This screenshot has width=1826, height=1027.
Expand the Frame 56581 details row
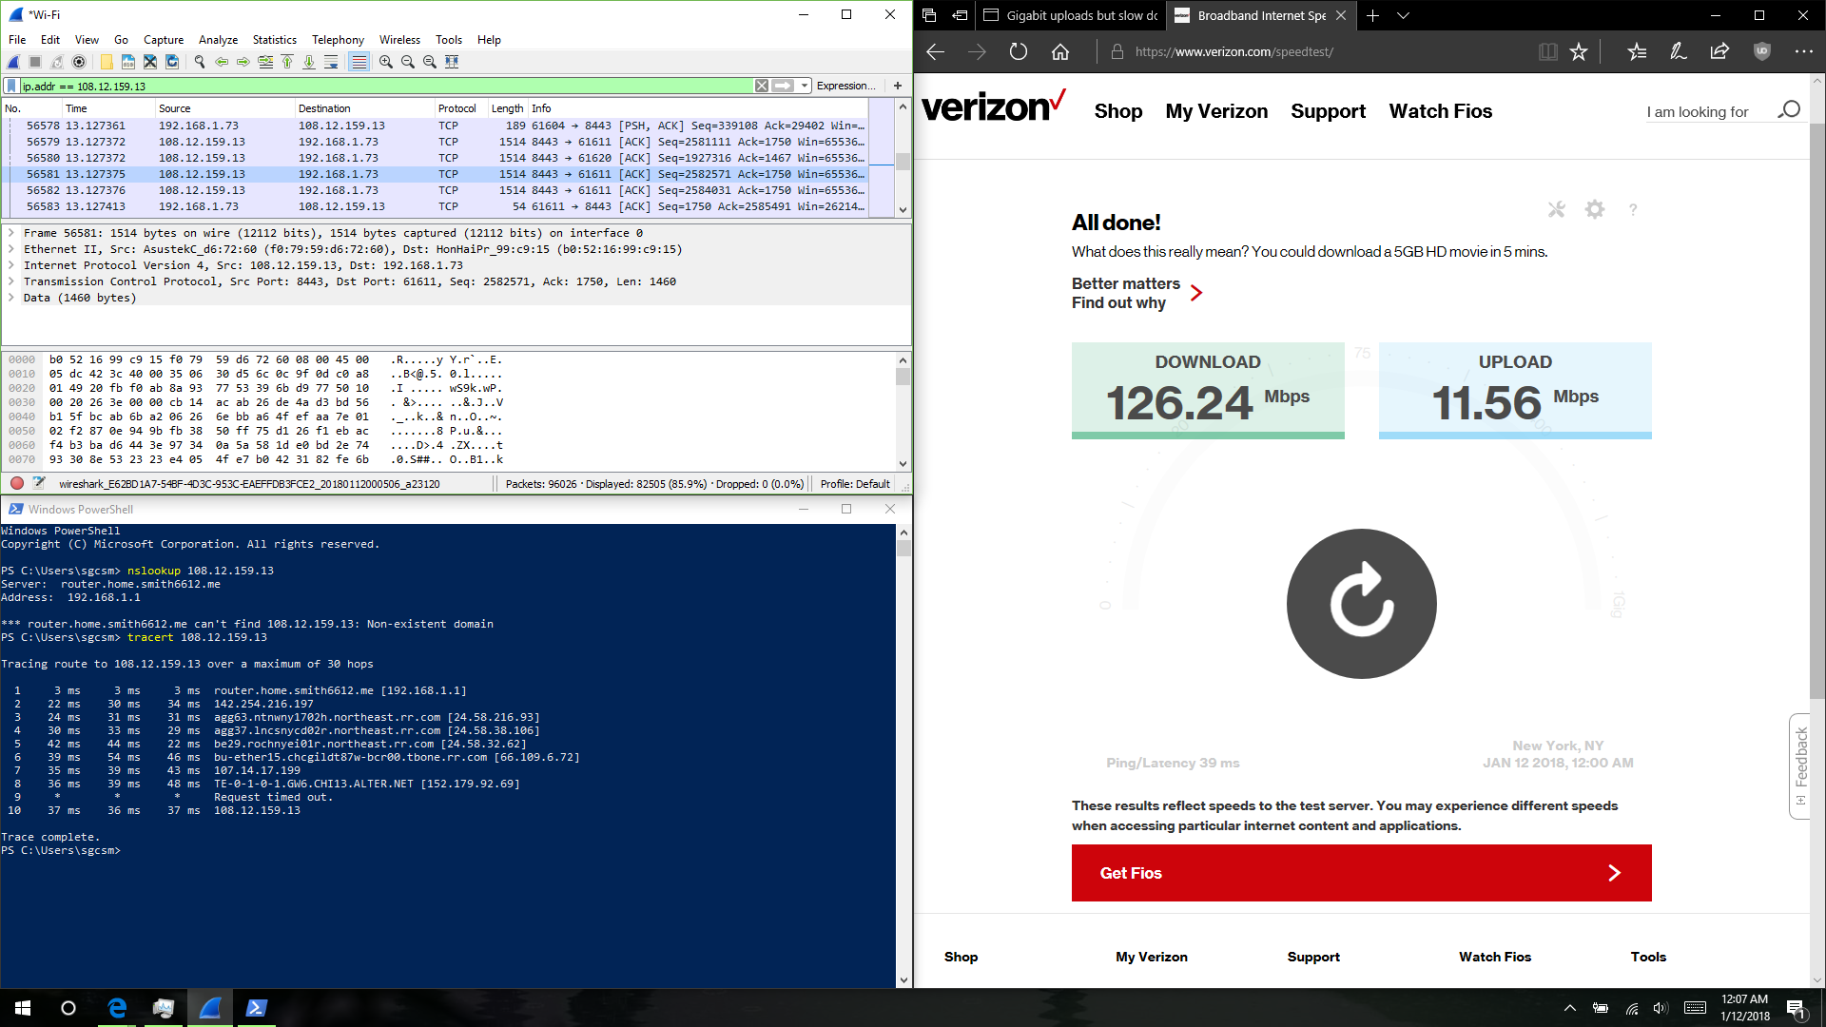tap(11, 233)
